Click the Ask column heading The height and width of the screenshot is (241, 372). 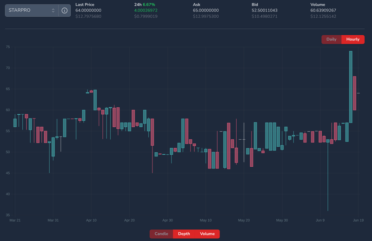click(196, 5)
